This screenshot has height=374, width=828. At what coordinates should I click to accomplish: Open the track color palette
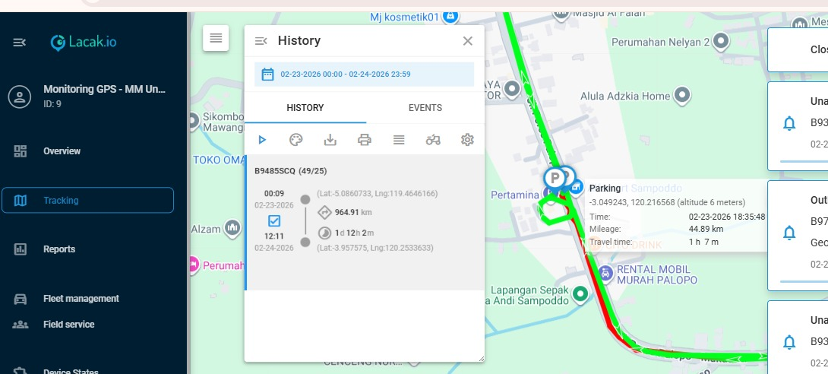[295, 139]
